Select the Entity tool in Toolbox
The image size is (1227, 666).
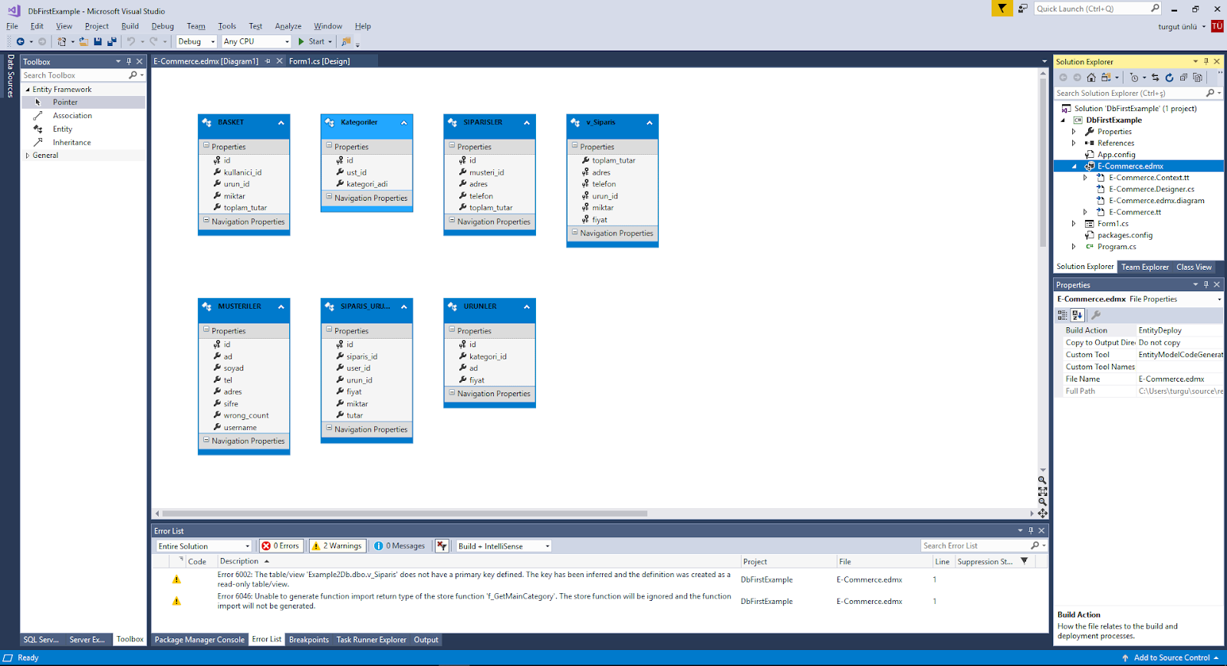pos(84,130)
